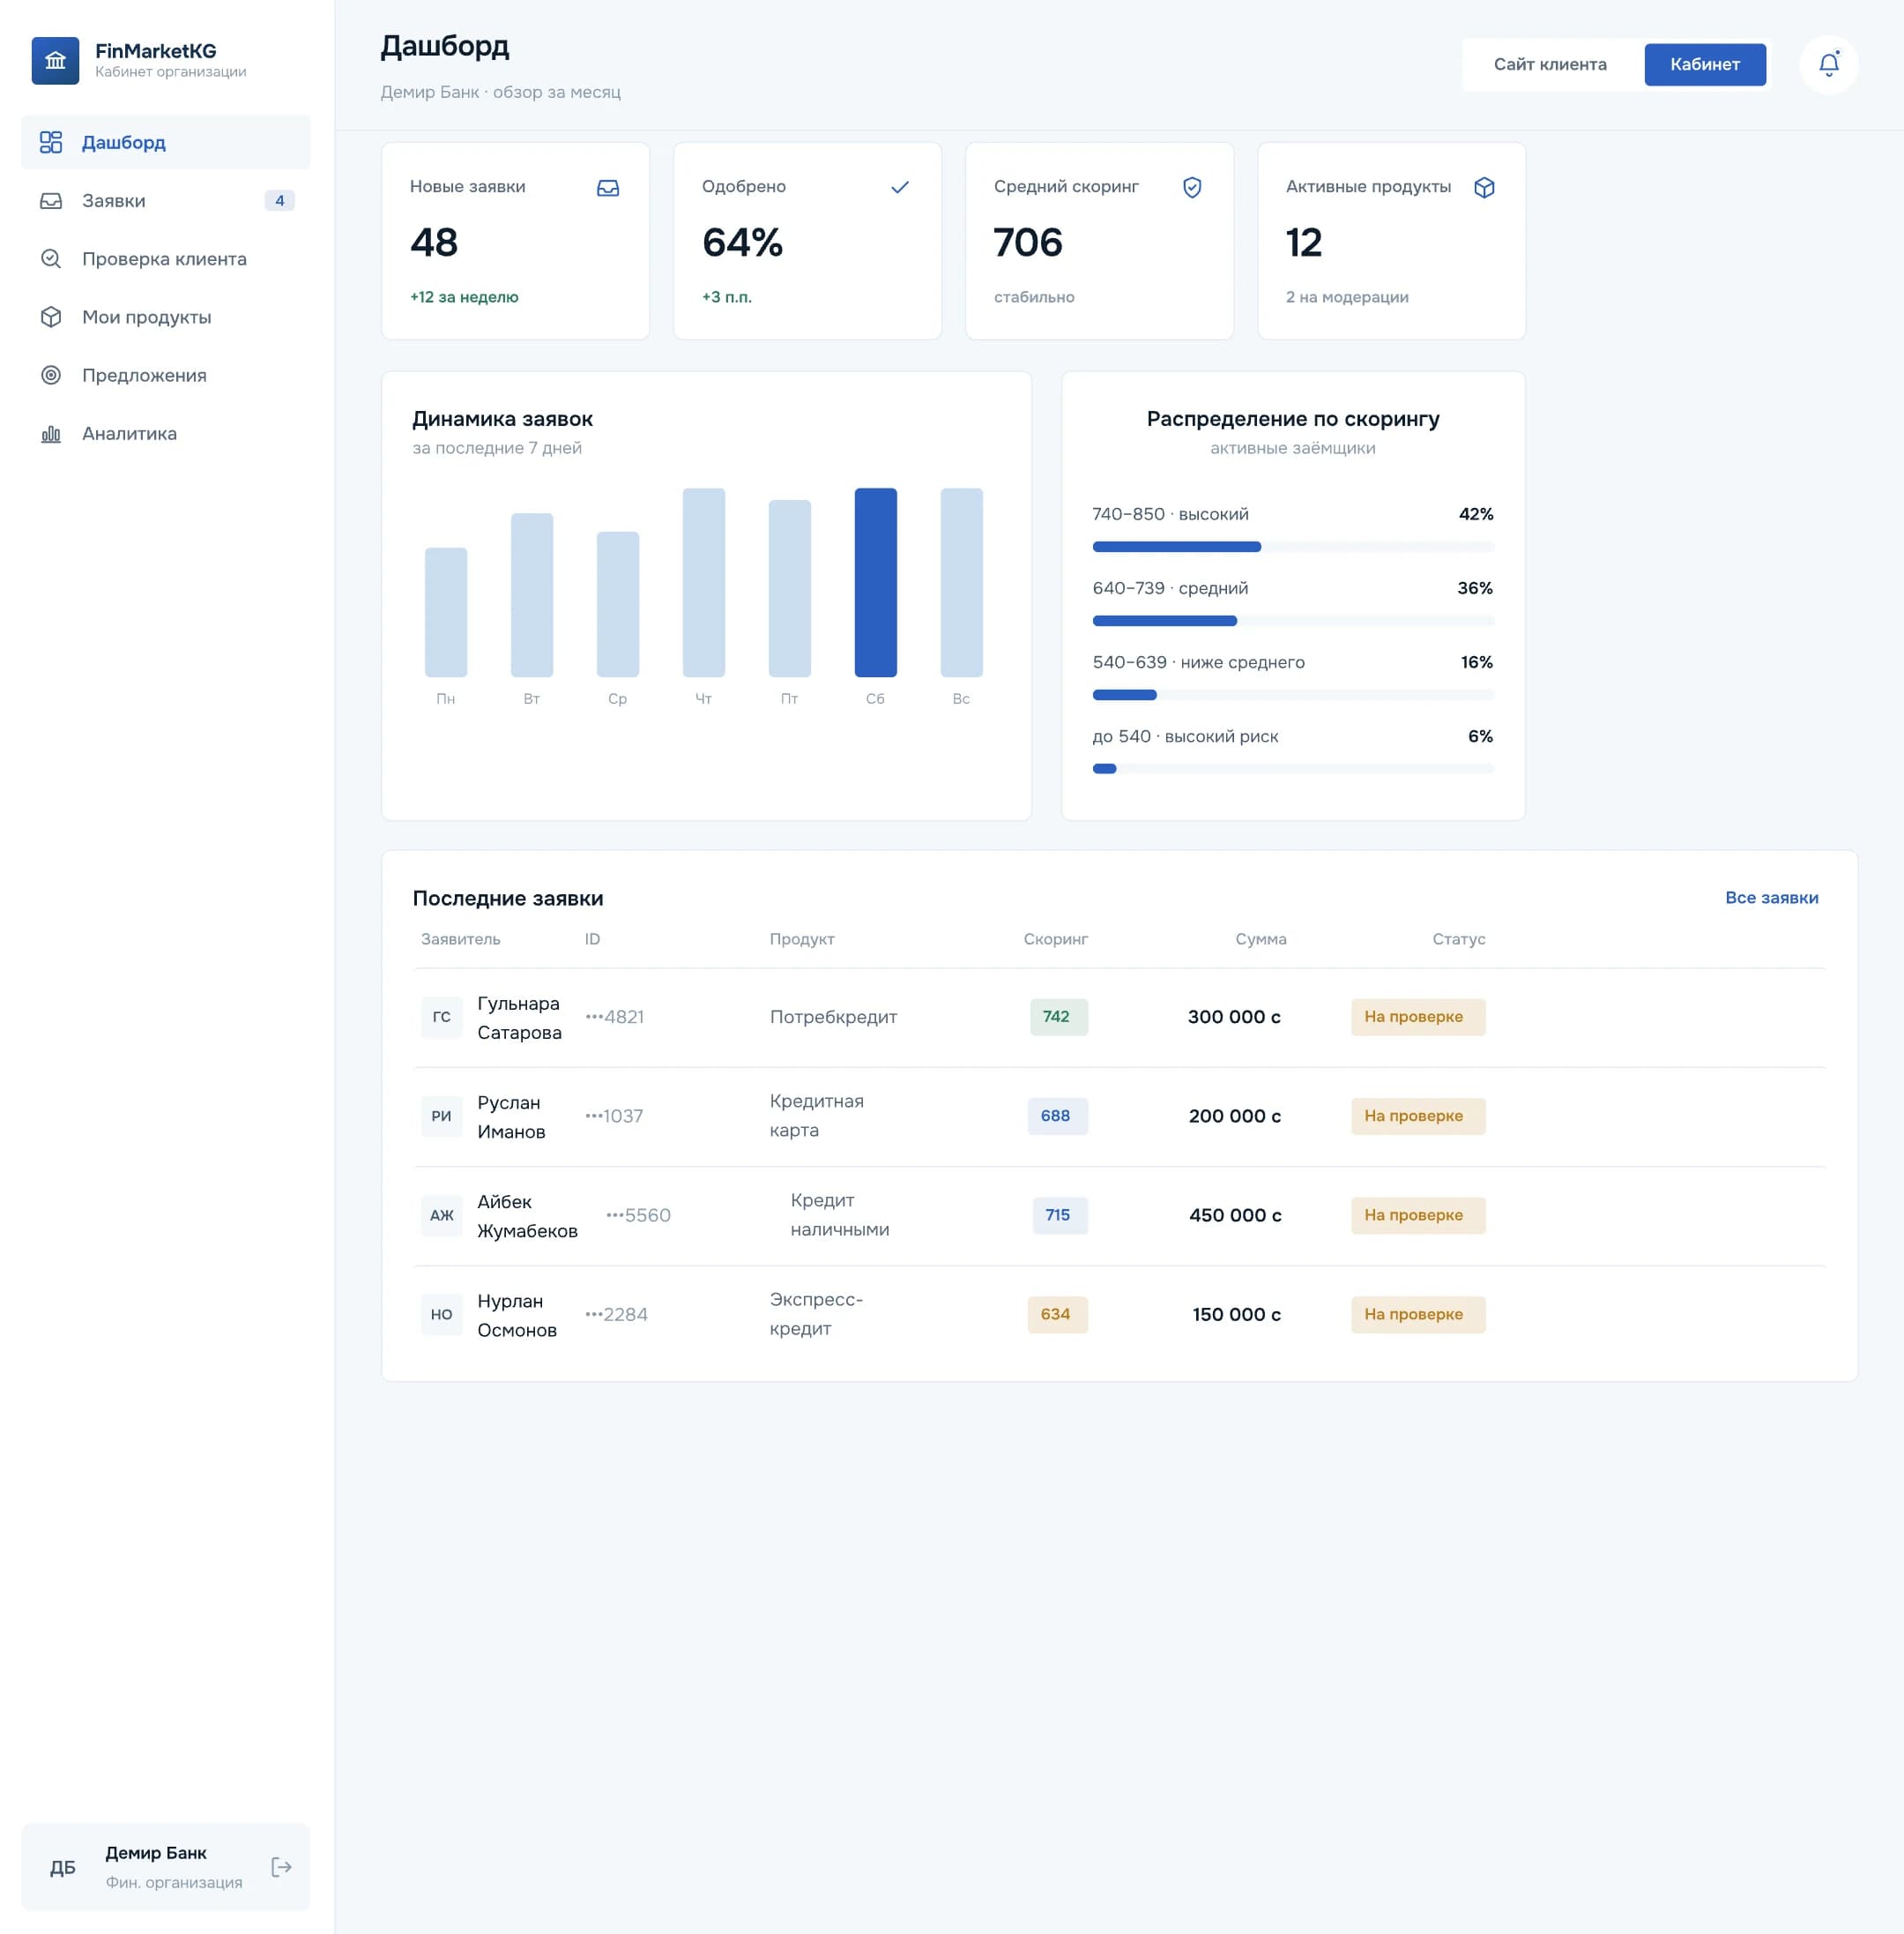Open Дашборд in the sidebar
The height and width of the screenshot is (1934, 1904).
point(166,142)
